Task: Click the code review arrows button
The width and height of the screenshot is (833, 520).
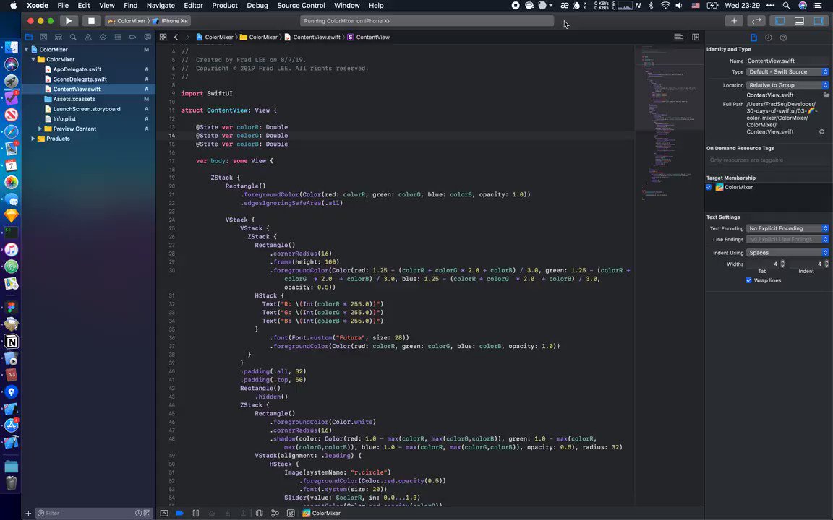Action: (x=756, y=21)
